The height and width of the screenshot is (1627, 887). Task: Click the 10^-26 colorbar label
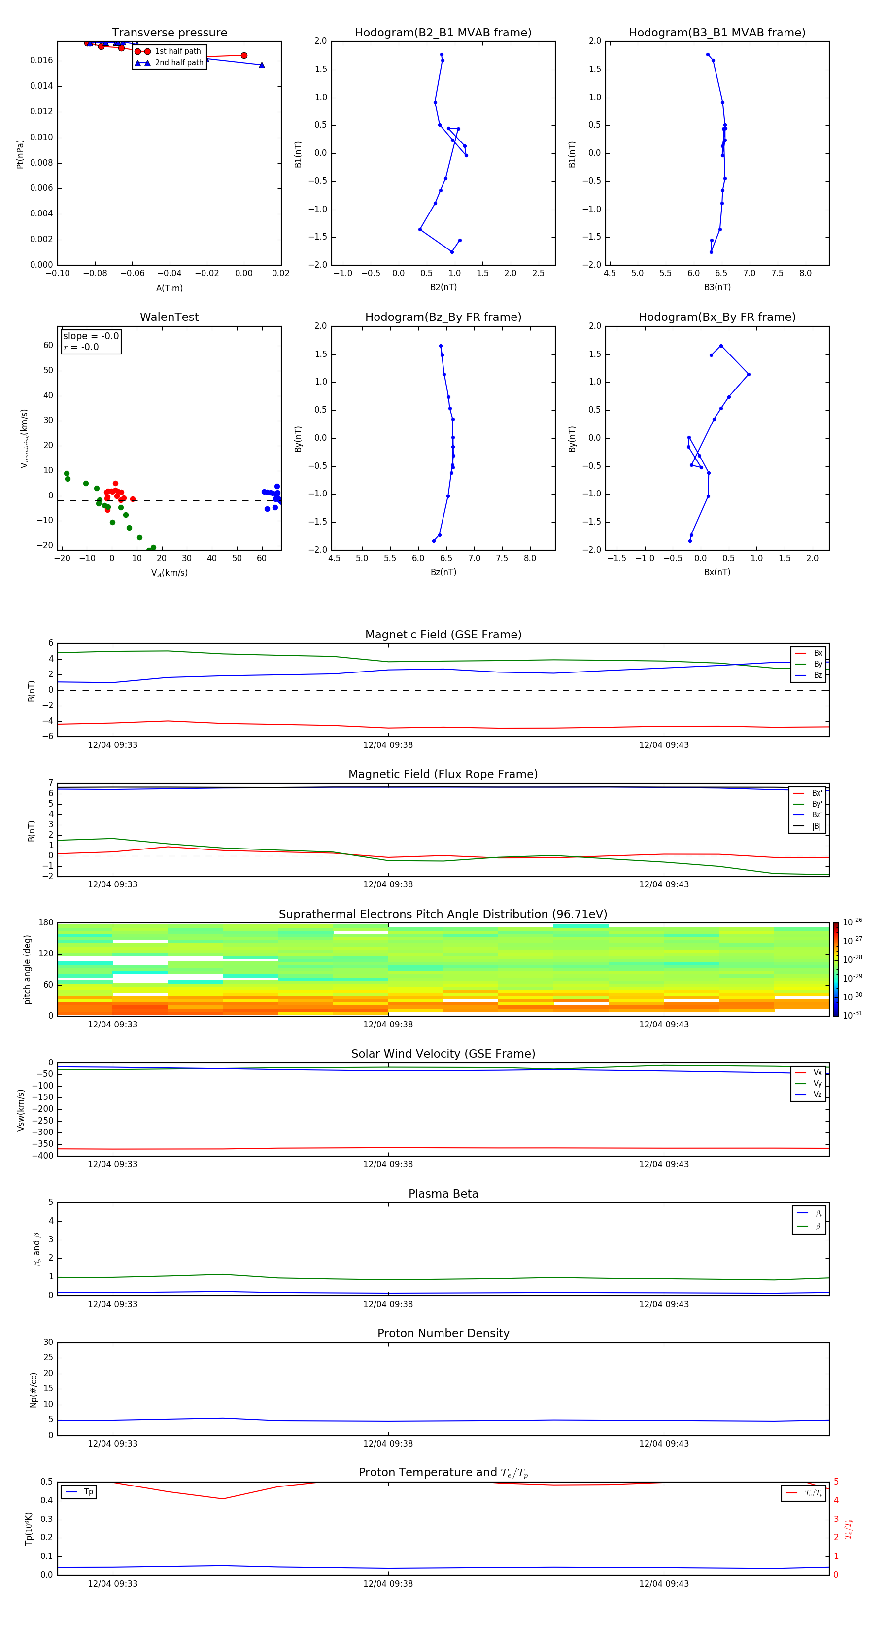click(x=853, y=922)
